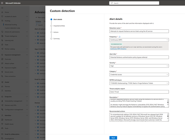Click the Detection name input field
Viewport: 185px width, 140px height.
click(x=139, y=31)
